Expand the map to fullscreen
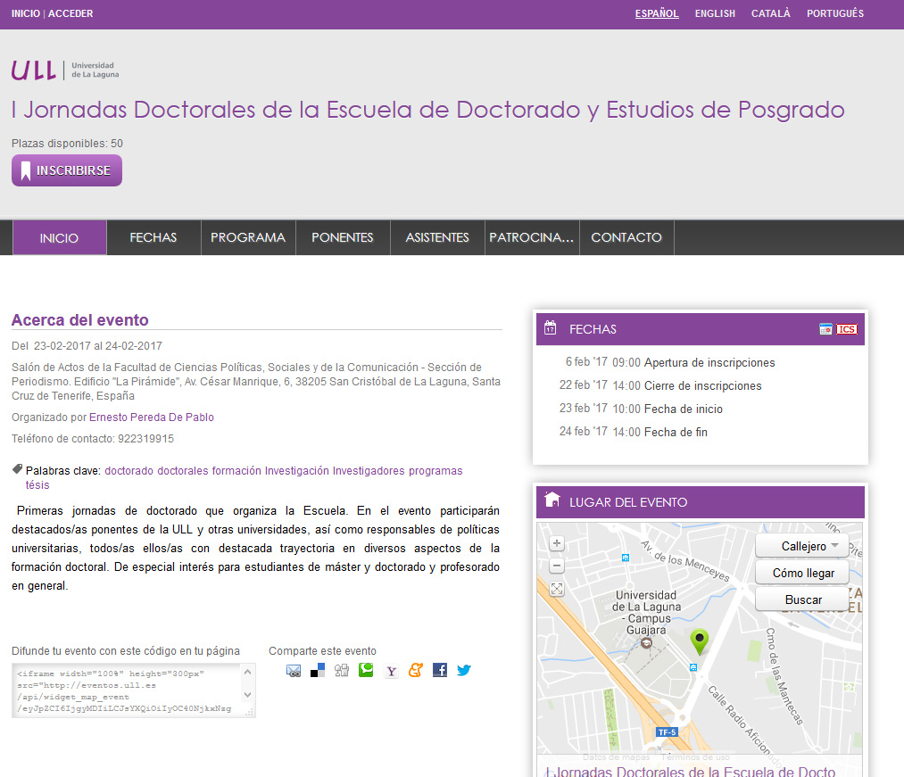The height and width of the screenshot is (777, 904). pyautogui.click(x=557, y=589)
